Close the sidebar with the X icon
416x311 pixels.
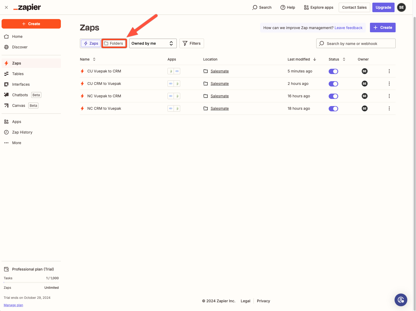tap(6, 7)
